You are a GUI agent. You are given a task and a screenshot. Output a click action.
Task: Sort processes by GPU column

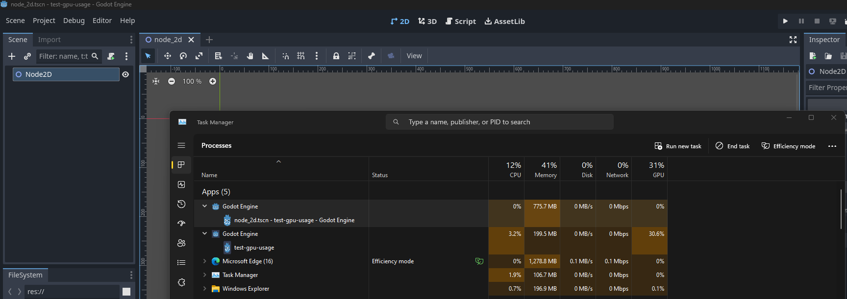click(x=649, y=169)
